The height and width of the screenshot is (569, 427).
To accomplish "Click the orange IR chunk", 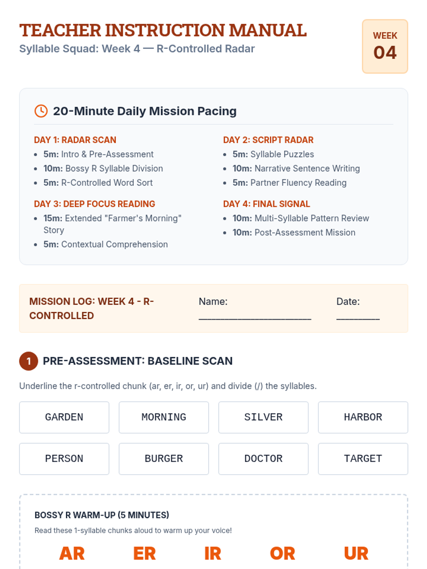I will click(x=213, y=553).
